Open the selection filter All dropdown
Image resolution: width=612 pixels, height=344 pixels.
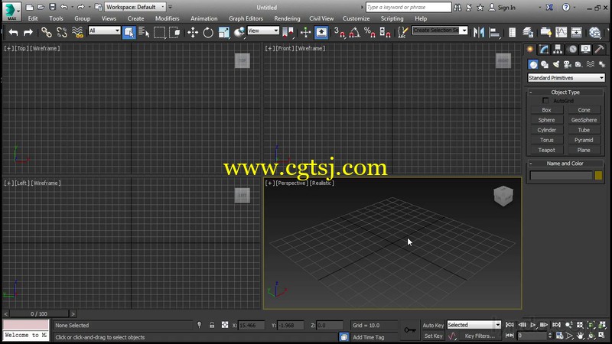(104, 31)
